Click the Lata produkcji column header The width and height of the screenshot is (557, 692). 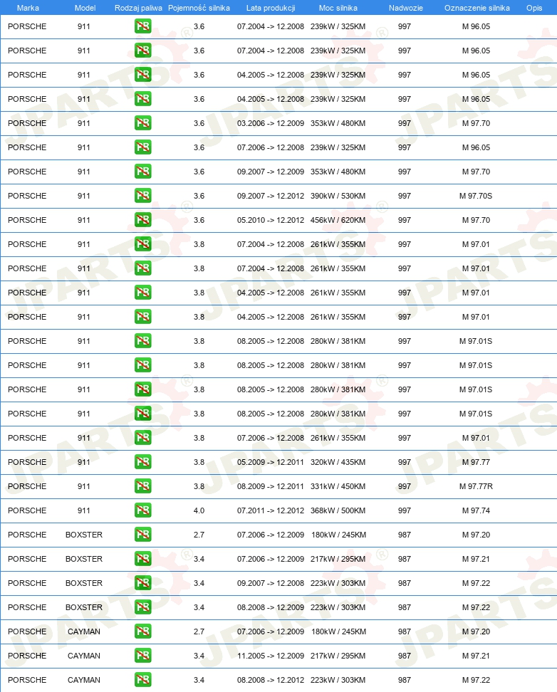coord(271,8)
